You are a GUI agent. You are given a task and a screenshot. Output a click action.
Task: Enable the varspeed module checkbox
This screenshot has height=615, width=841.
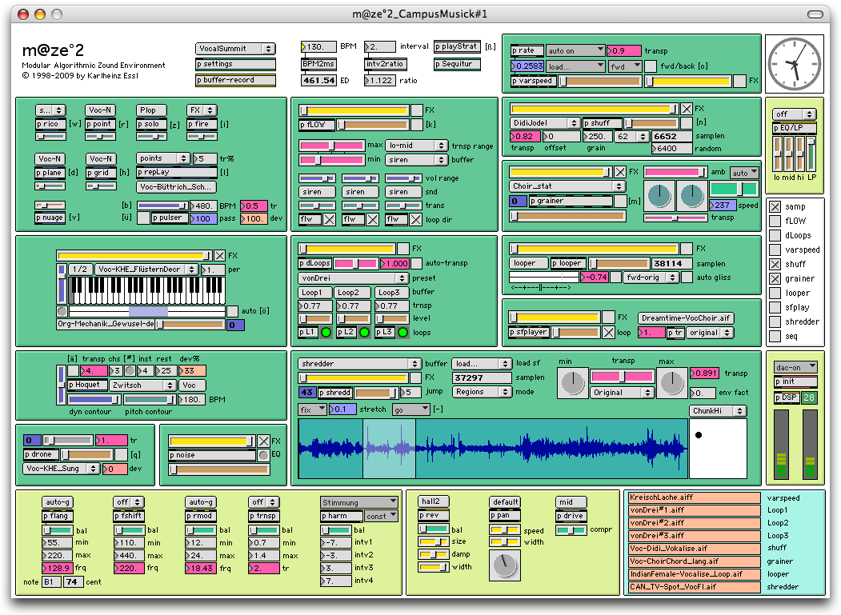(775, 250)
